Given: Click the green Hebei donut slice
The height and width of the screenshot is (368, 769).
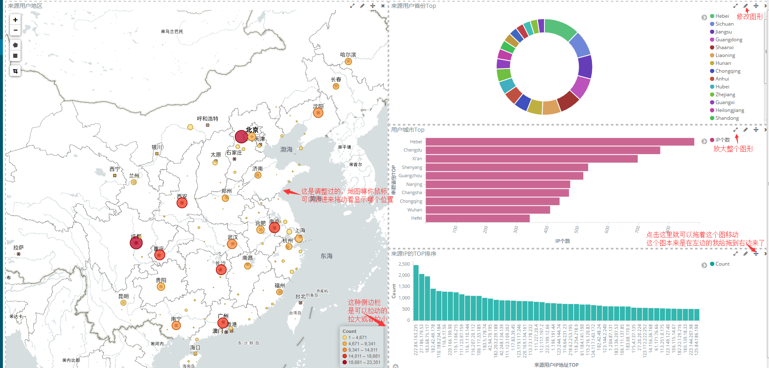Looking at the screenshot, I should pyautogui.click(x=561, y=29).
